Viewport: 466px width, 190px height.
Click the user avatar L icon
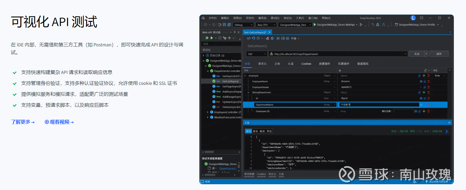413,18
